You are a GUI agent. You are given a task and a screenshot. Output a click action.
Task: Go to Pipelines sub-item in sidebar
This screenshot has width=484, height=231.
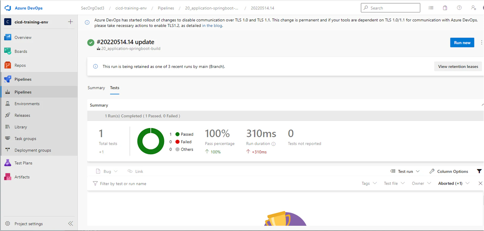[x=39, y=92]
